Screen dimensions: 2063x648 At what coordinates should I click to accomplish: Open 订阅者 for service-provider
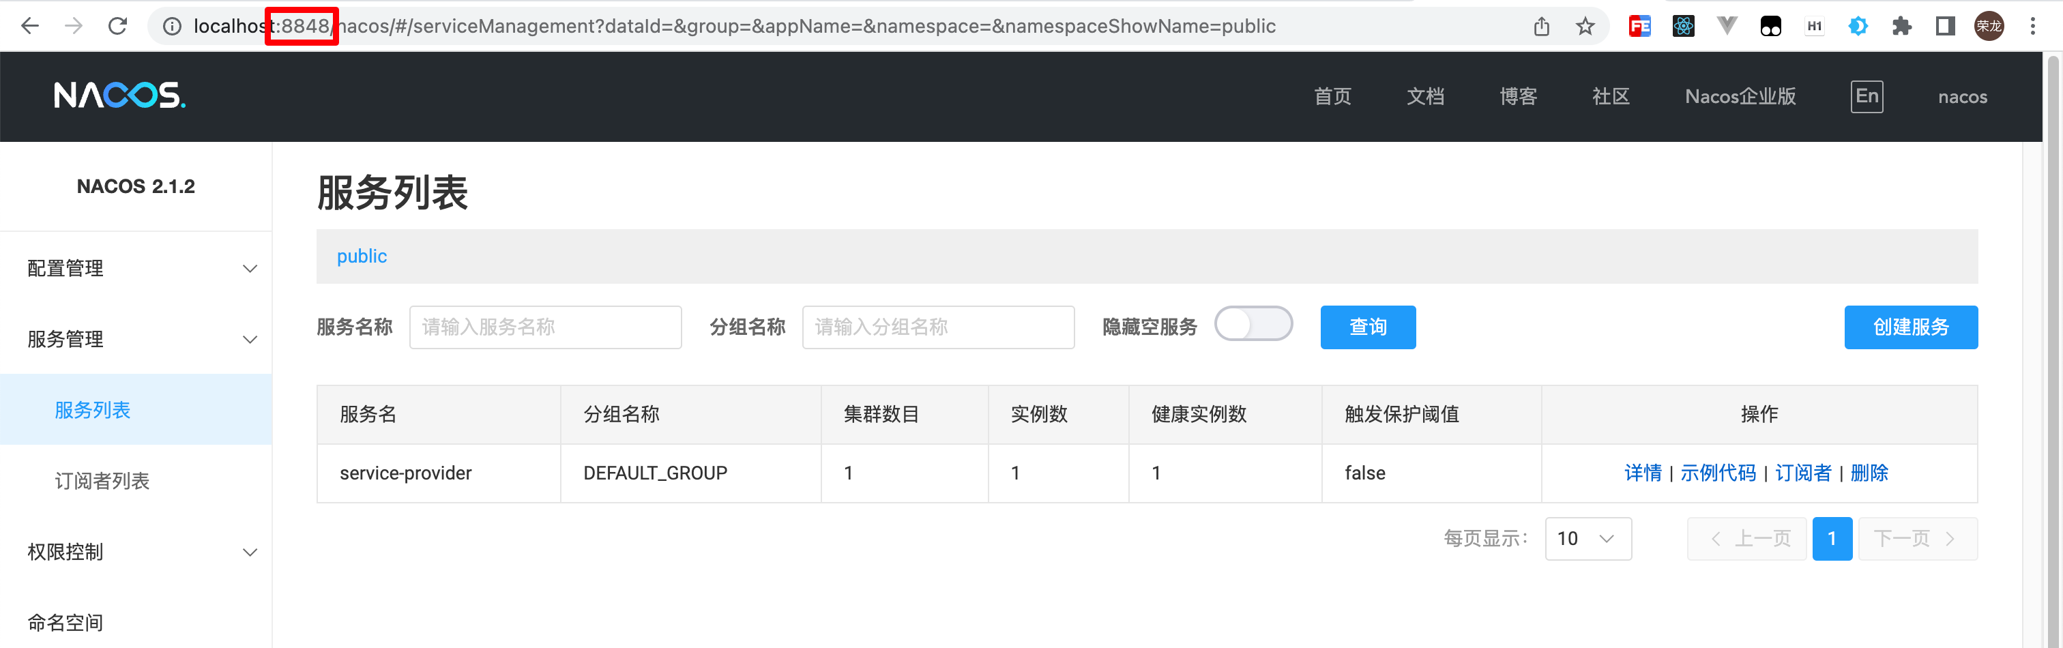coord(1802,473)
